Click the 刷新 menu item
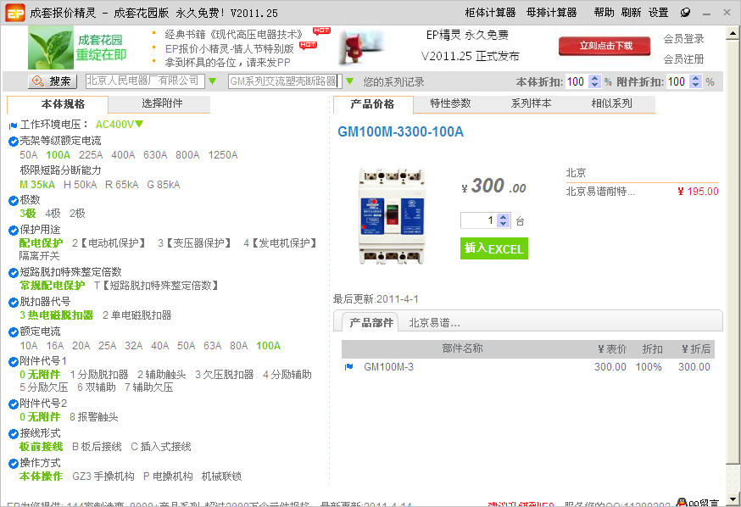This screenshot has height=507, width=741. point(631,13)
